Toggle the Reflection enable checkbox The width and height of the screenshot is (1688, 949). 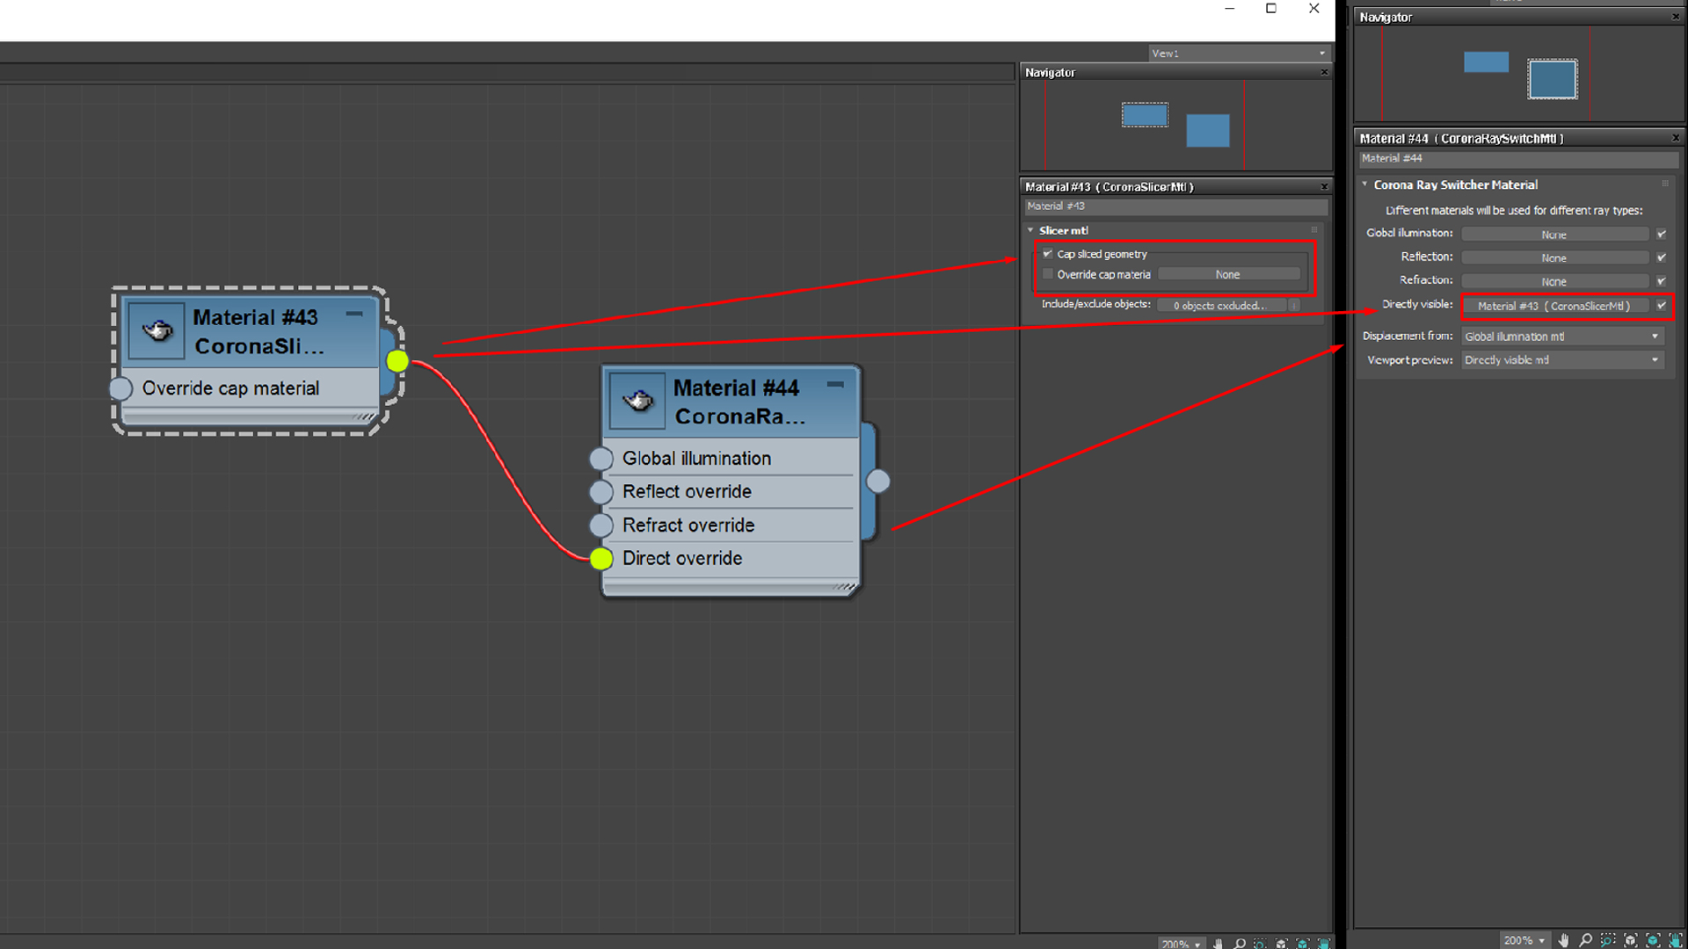(1661, 257)
